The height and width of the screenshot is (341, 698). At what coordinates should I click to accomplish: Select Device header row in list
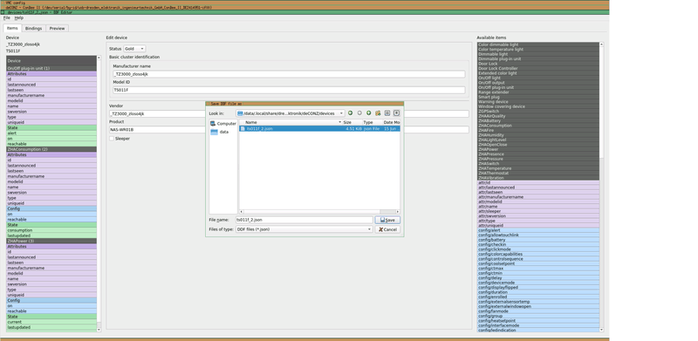coord(51,60)
